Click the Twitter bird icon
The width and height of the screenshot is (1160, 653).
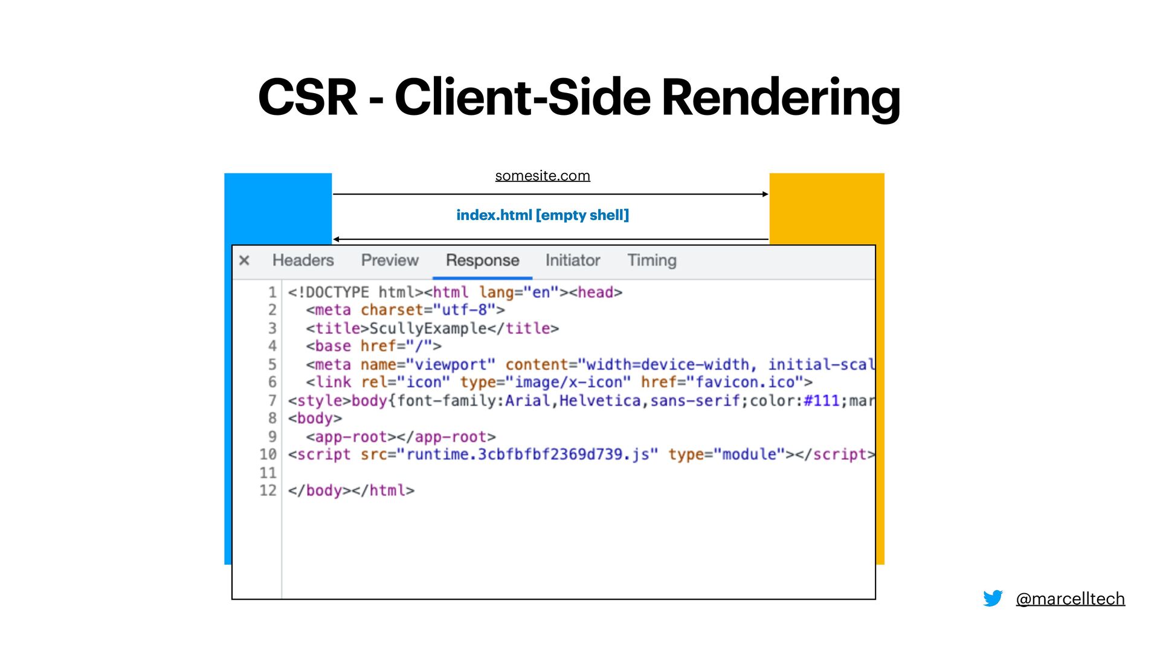pyautogui.click(x=993, y=599)
